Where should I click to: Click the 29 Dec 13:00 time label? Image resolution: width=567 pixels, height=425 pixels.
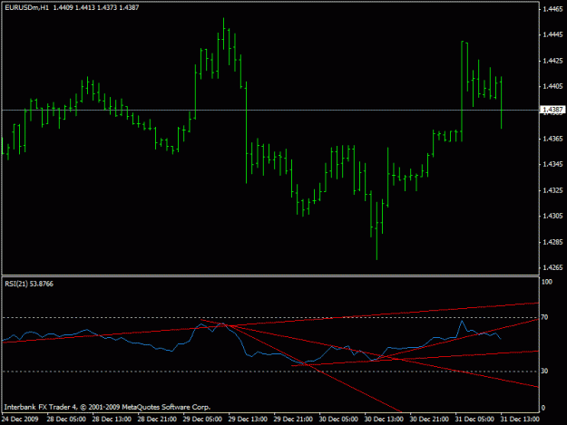(x=248, y=420)
